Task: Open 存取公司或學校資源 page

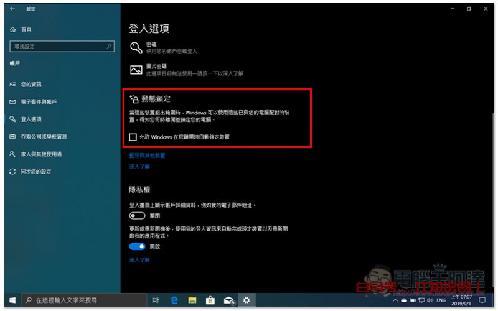Action: click(44, 136)
